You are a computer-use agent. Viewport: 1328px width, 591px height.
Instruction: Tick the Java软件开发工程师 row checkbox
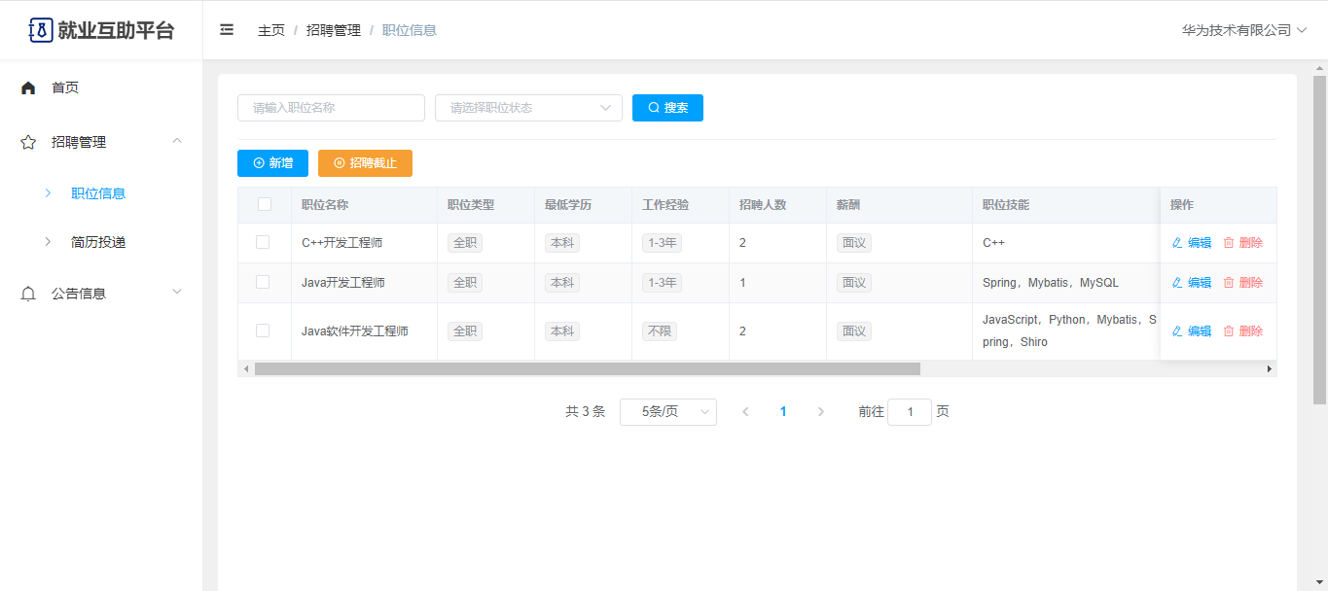point(263,330)
